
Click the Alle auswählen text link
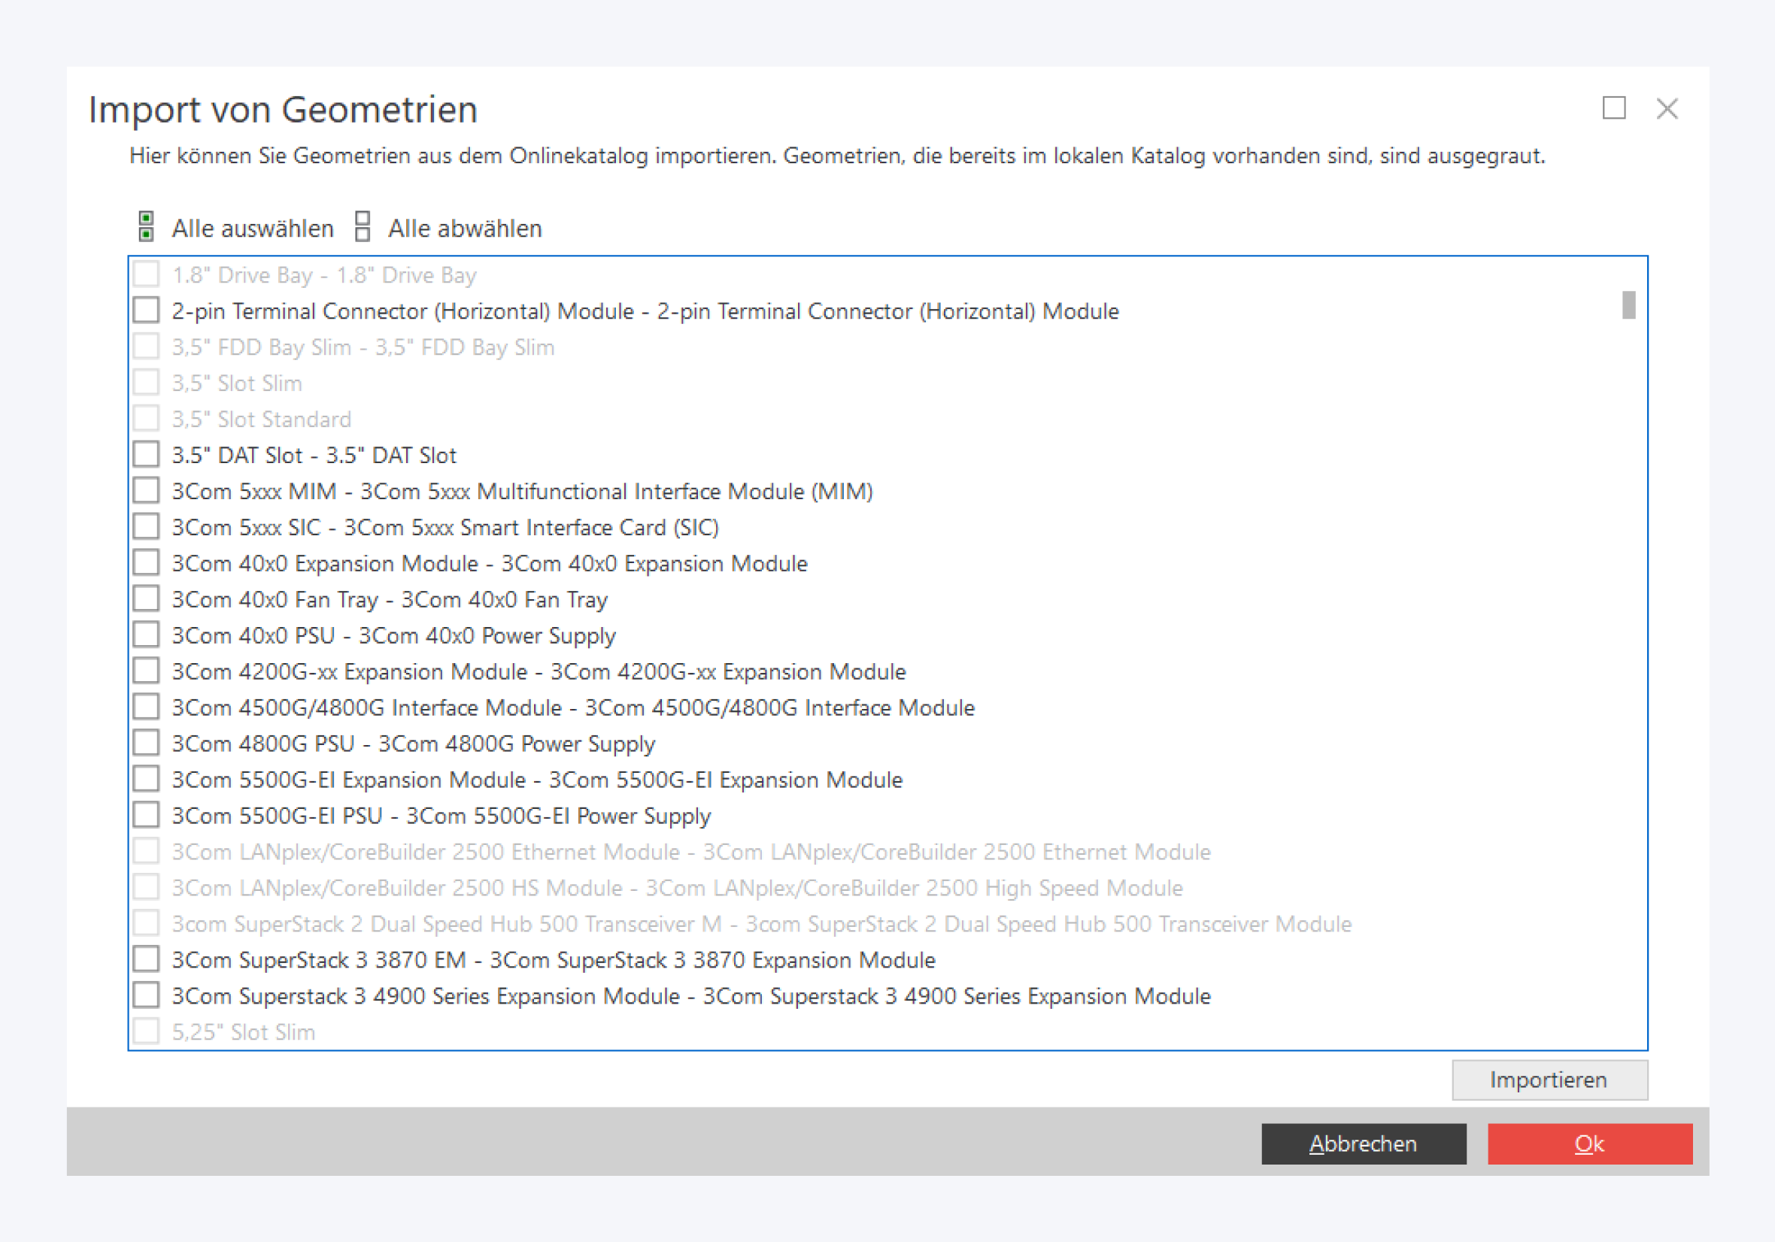tap(253, 229)
